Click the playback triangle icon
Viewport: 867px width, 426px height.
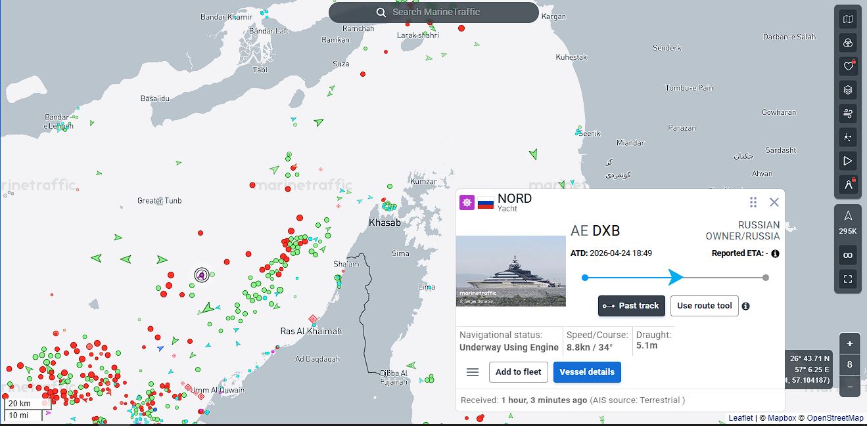coord(848,161)
